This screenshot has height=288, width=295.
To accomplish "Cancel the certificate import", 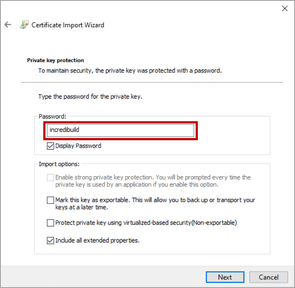I will pyautogui.click(x=269, y=277).
